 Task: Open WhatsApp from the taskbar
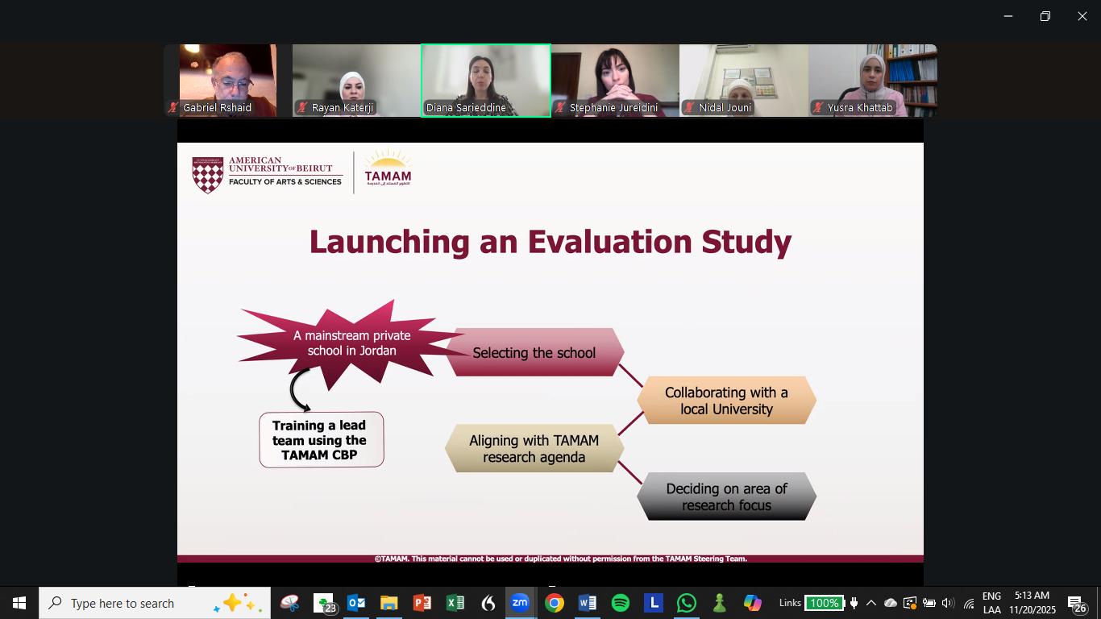(x=686, y=603)
